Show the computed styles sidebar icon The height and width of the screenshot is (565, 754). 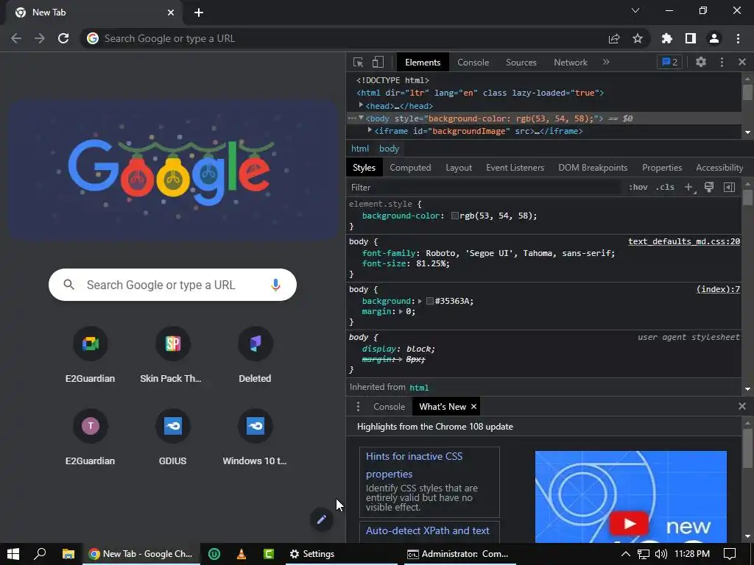(x=729, y=188)
